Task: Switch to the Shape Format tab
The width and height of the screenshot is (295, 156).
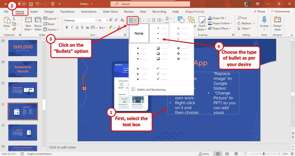Action: [x=194, y=11]
